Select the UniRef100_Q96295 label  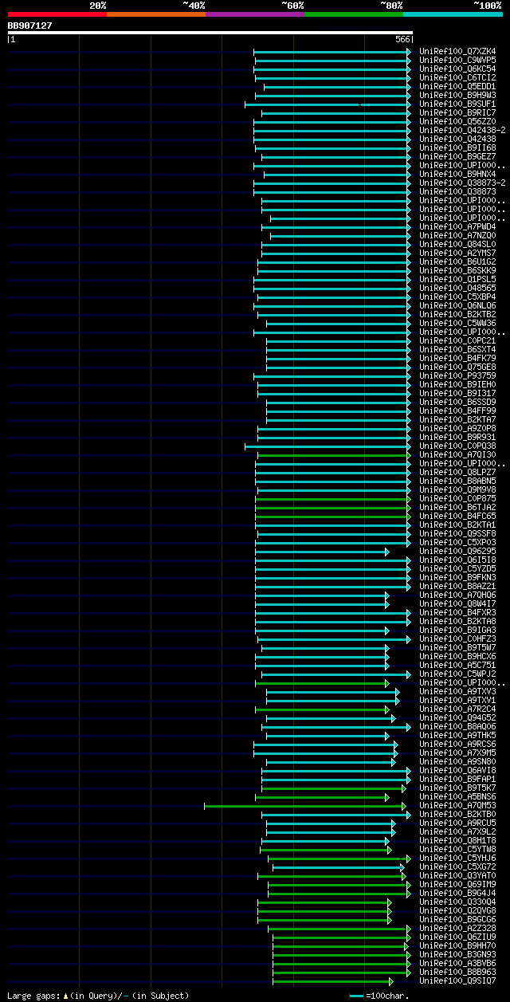[x=457, y=552]
